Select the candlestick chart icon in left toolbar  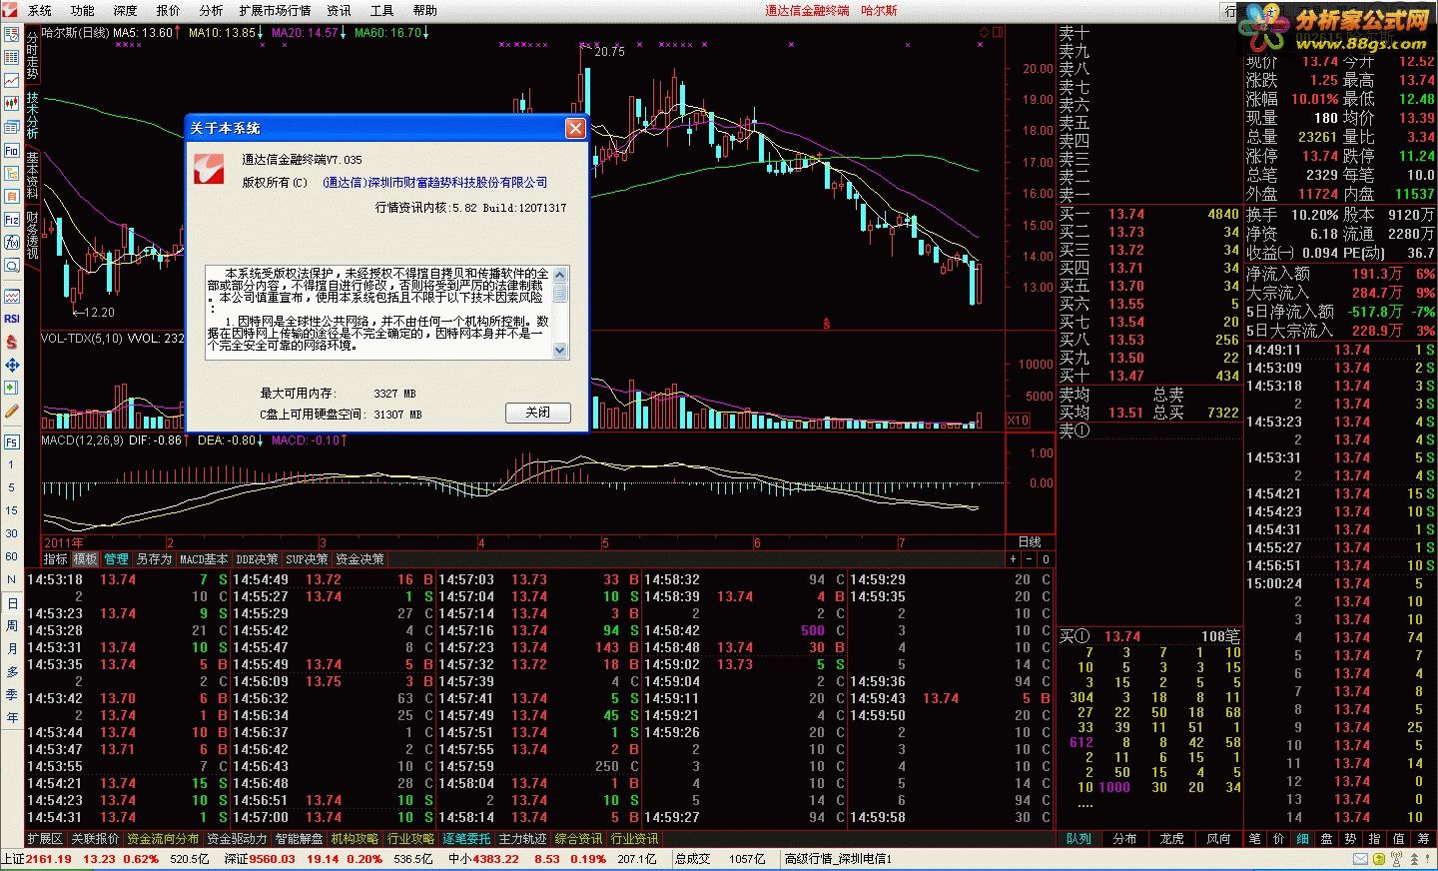[x=12, y=103]
